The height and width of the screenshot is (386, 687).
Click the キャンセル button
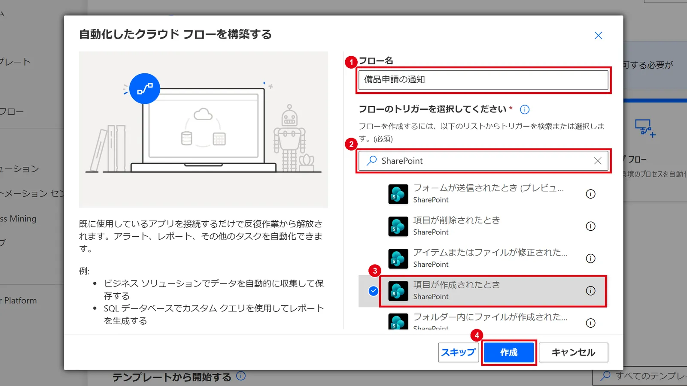(x=573, y=353)
